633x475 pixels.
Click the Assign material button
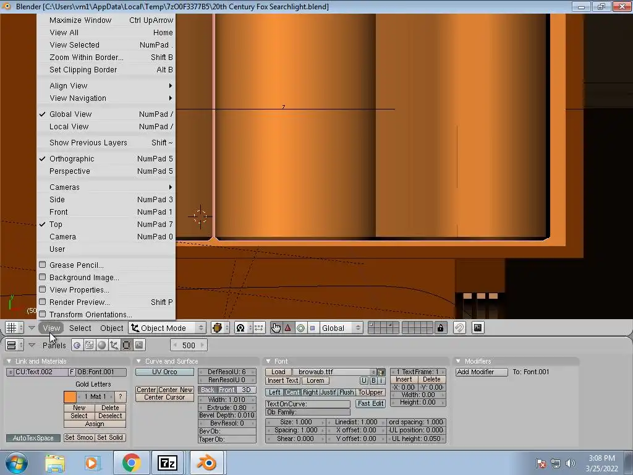tap(95, 424)
